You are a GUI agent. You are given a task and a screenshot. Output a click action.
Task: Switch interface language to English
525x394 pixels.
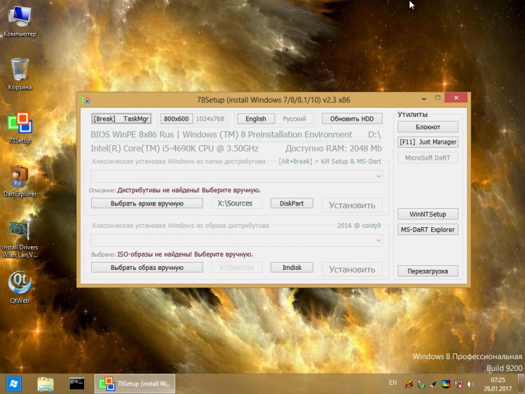tap(256, 119)
